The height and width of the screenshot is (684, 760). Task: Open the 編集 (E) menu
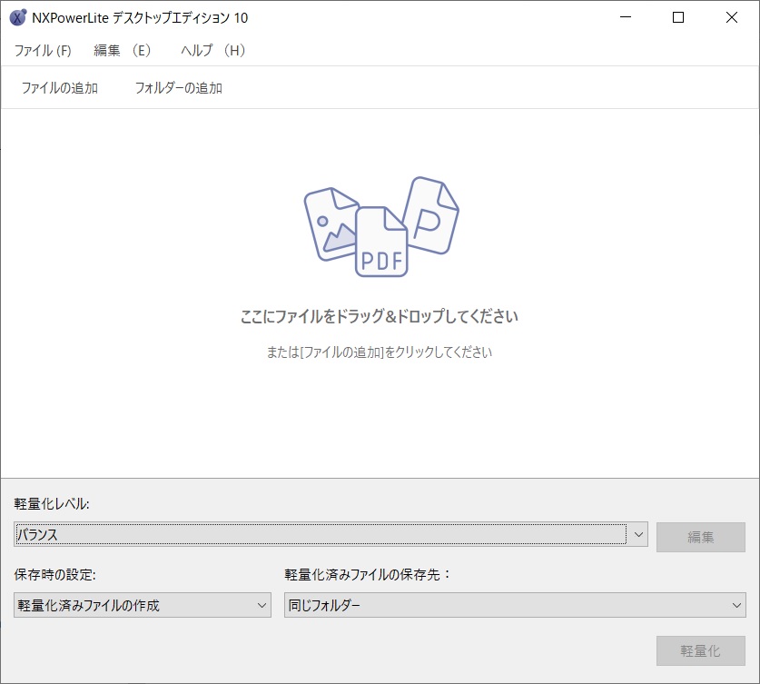pos(123,51)
